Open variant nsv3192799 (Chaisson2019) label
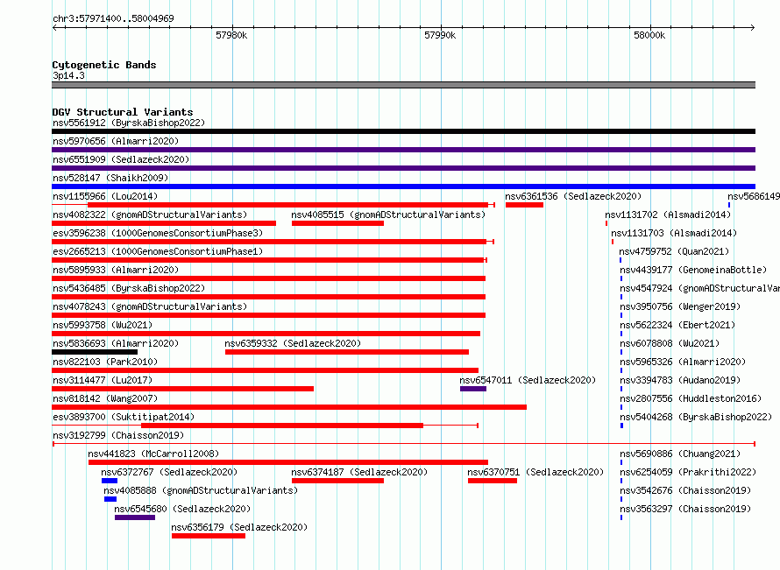This screenshot has width=780, height=570. point(118,435)
